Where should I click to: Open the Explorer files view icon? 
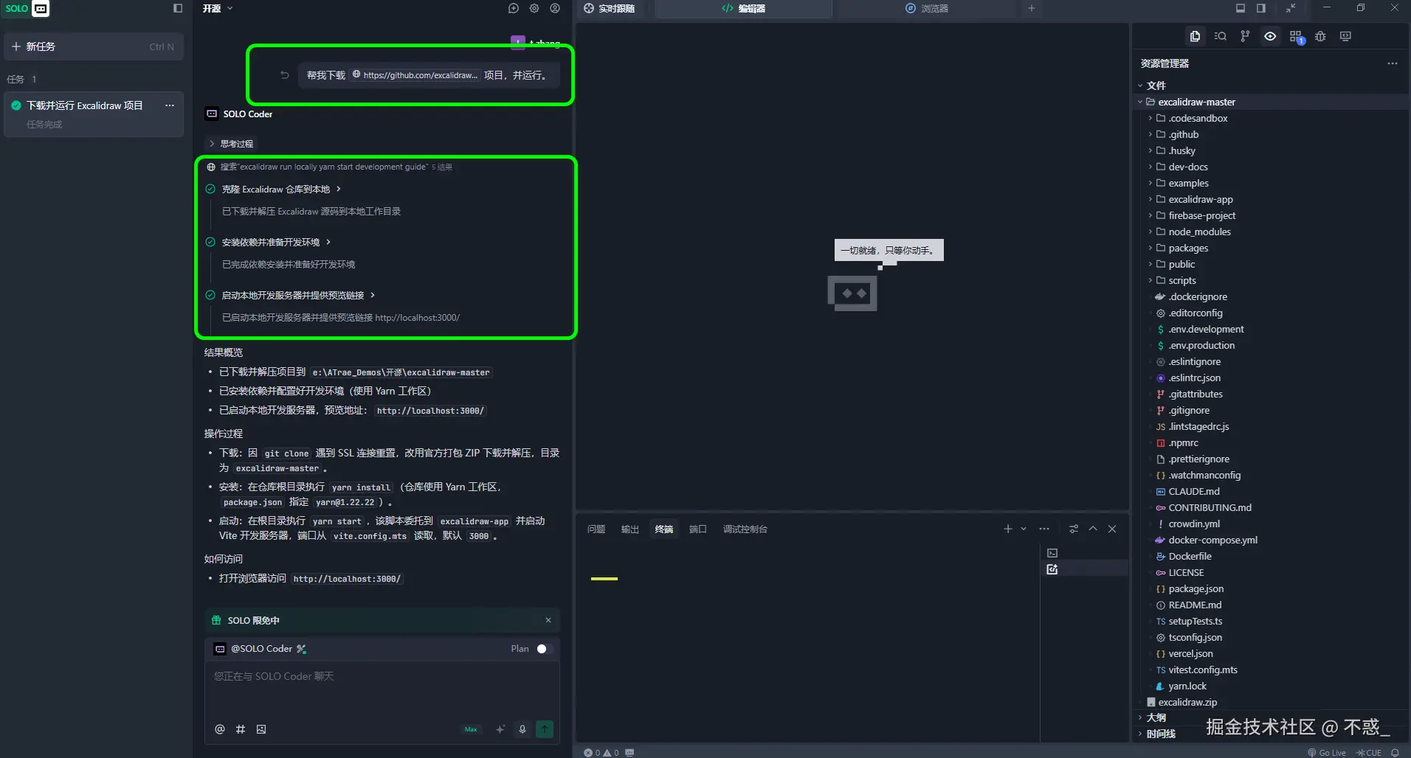tap(1195, 36)
